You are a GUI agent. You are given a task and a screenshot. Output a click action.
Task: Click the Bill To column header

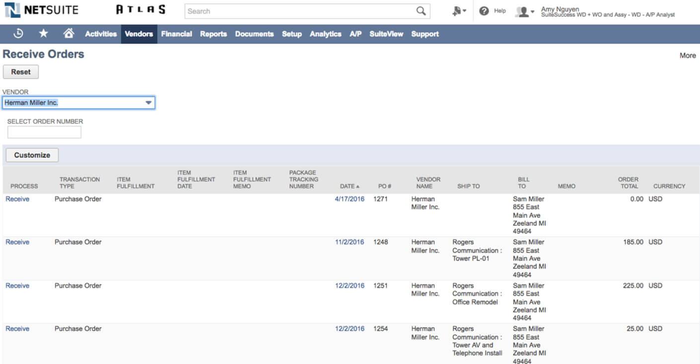click(x=524, y=183)
